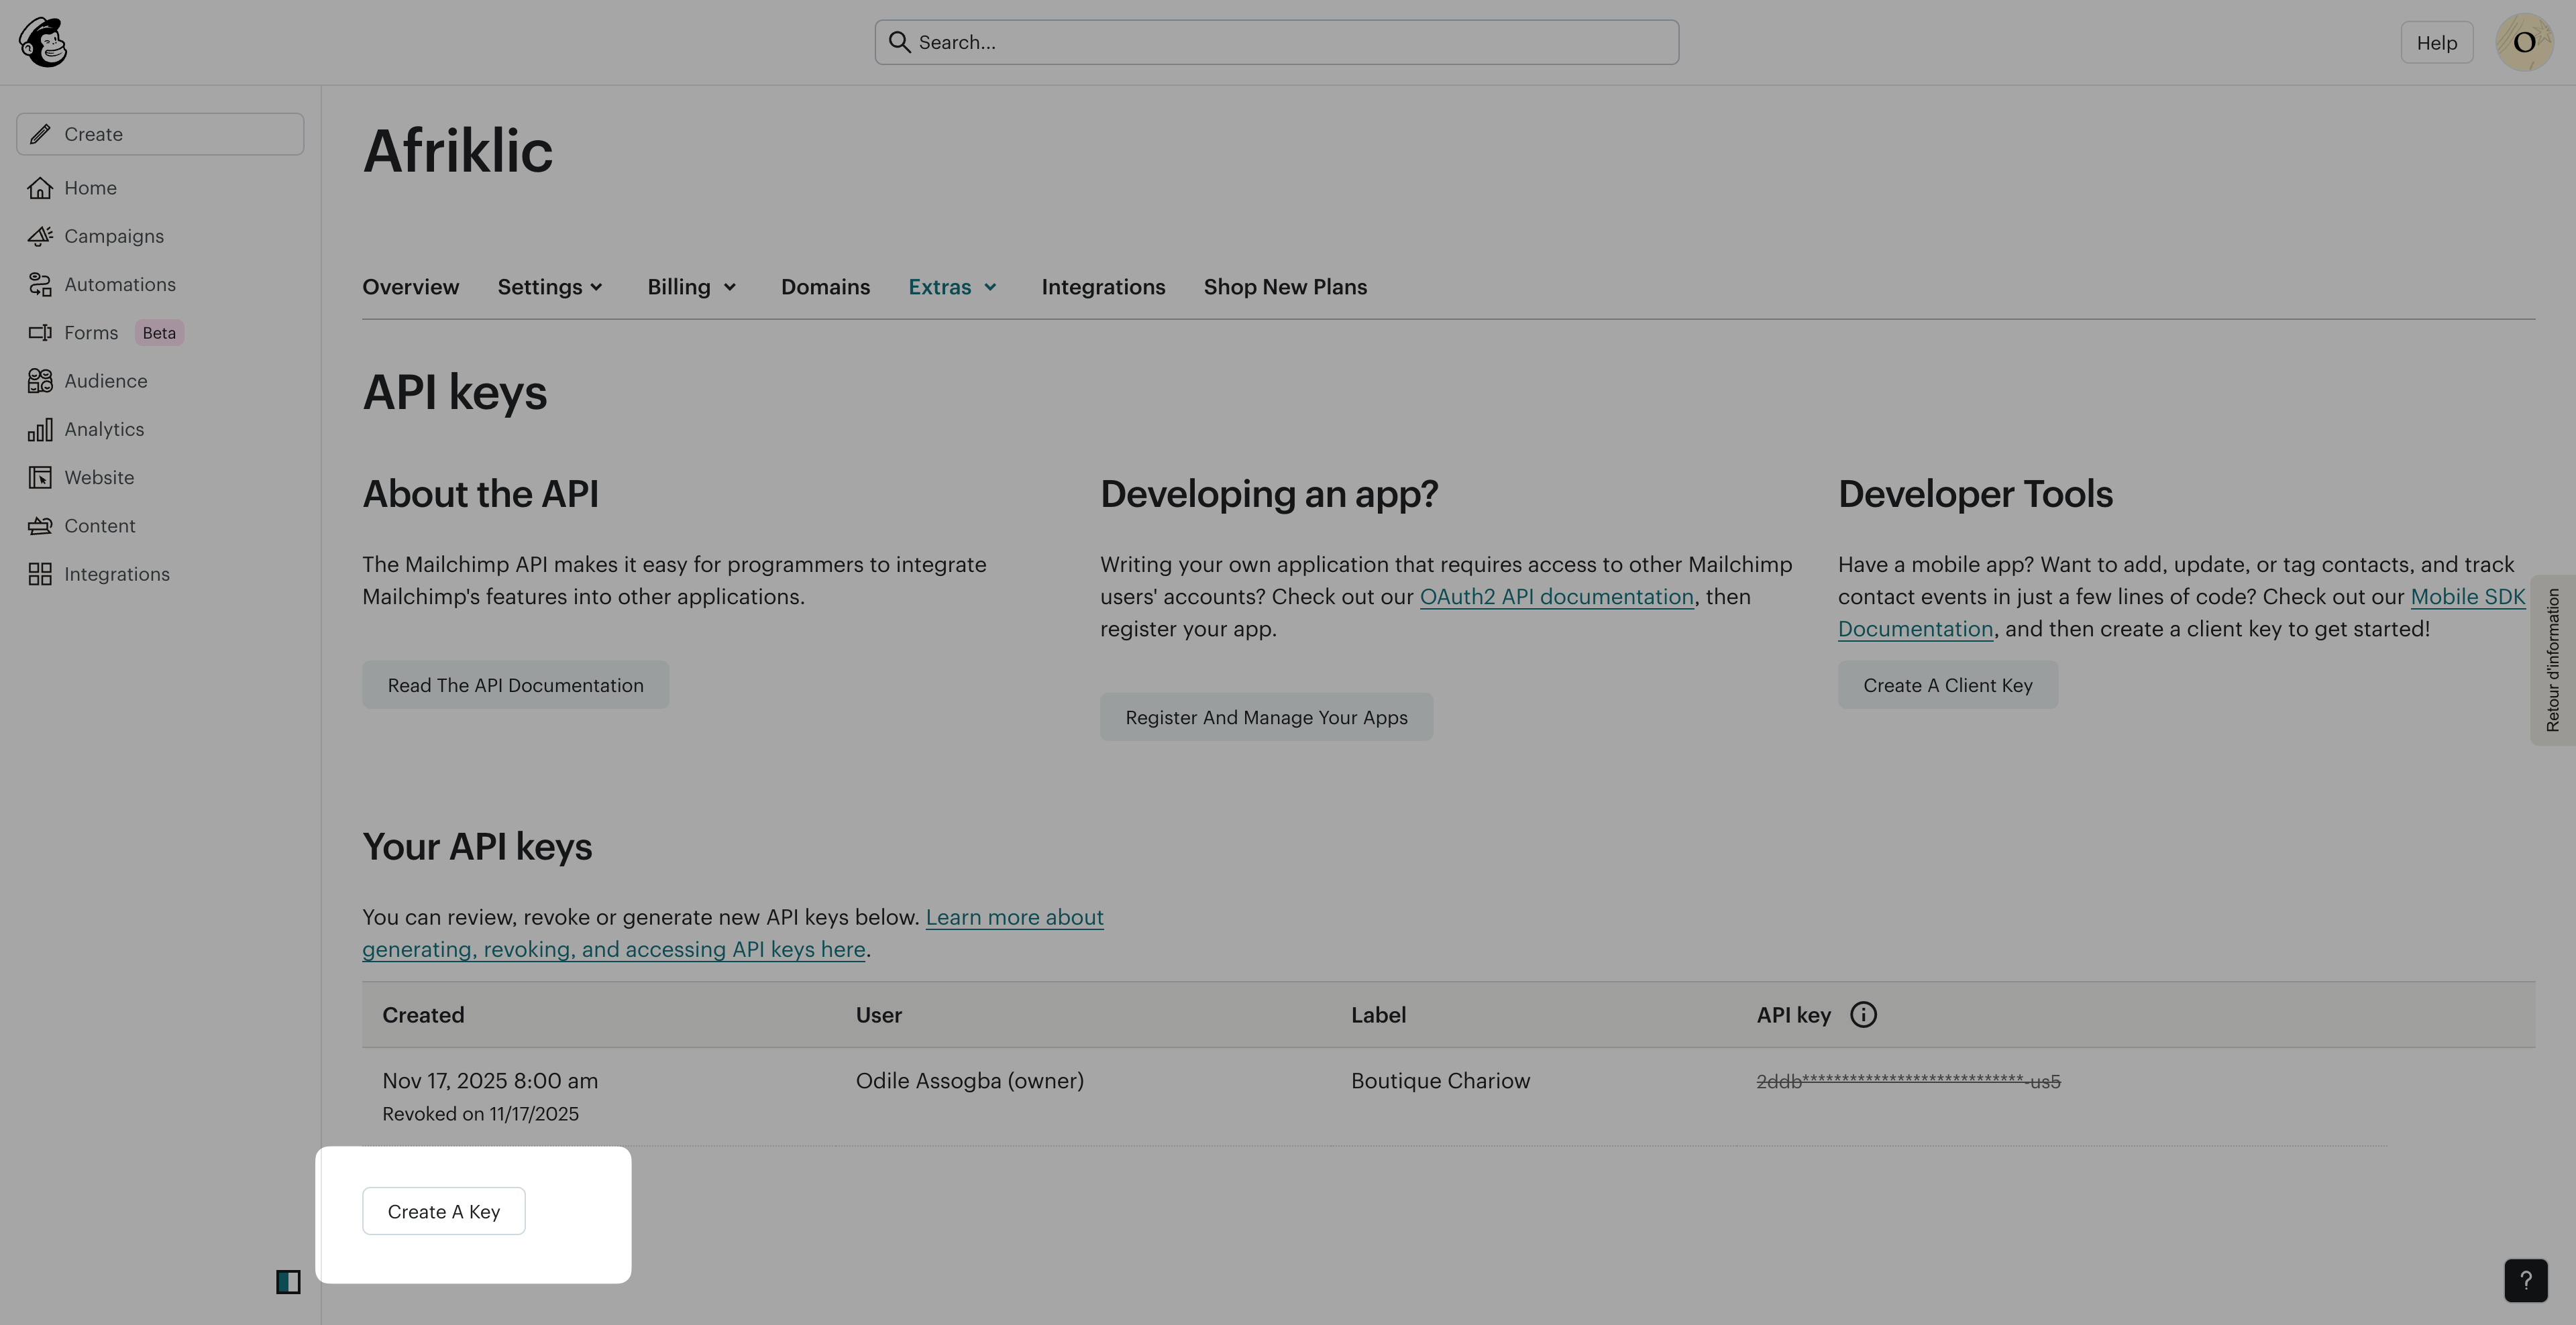The height and width of the screenshot is (1325, 2576).
Task: Toggle the sidebar collapse icon
Action: click(x=288, y=1282)
